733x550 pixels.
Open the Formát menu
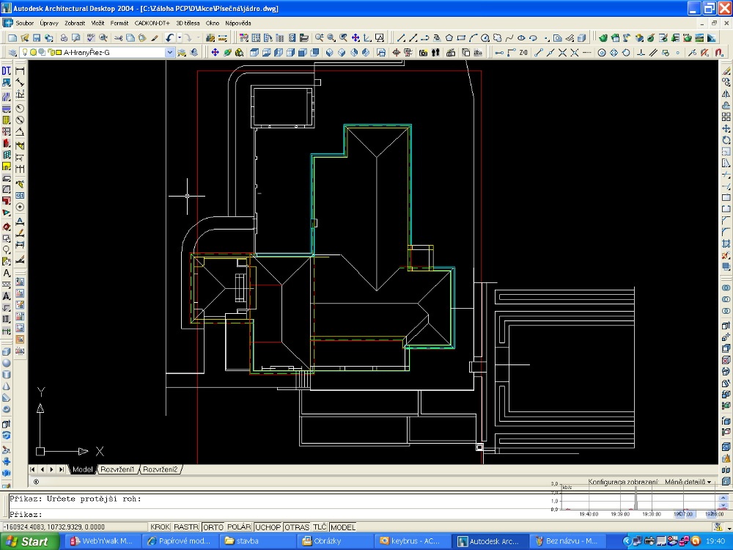click(119, 23)
